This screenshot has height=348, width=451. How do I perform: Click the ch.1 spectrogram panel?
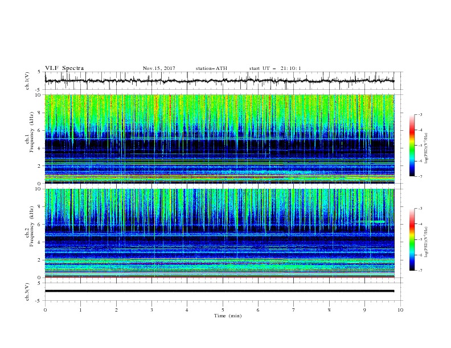219,139
